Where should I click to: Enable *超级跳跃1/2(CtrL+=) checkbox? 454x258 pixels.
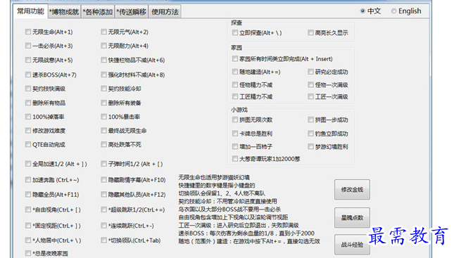coord(103,209)
